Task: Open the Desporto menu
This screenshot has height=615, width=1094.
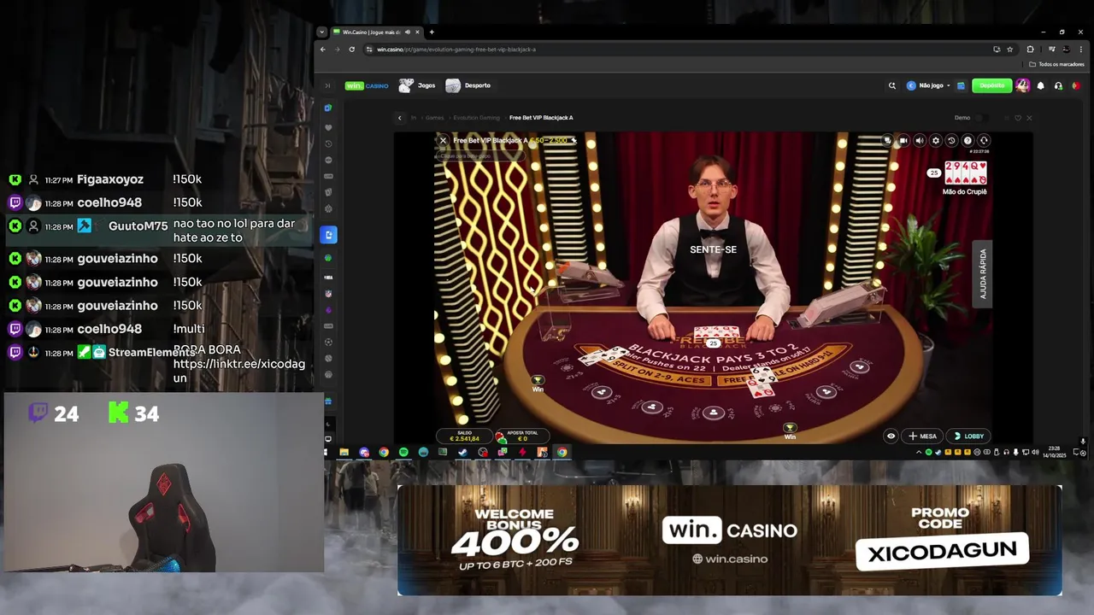Action: (x=468, y=85)
